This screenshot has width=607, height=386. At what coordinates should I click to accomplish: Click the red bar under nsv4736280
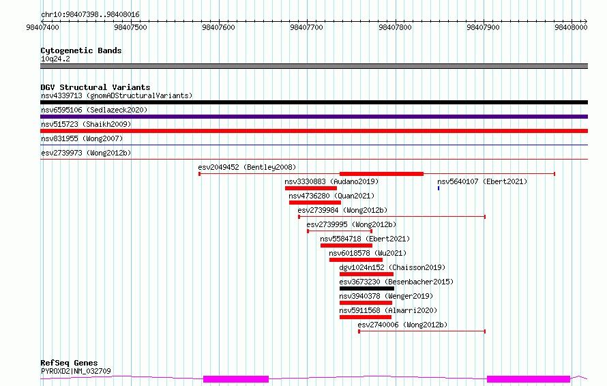pos(315,203)
